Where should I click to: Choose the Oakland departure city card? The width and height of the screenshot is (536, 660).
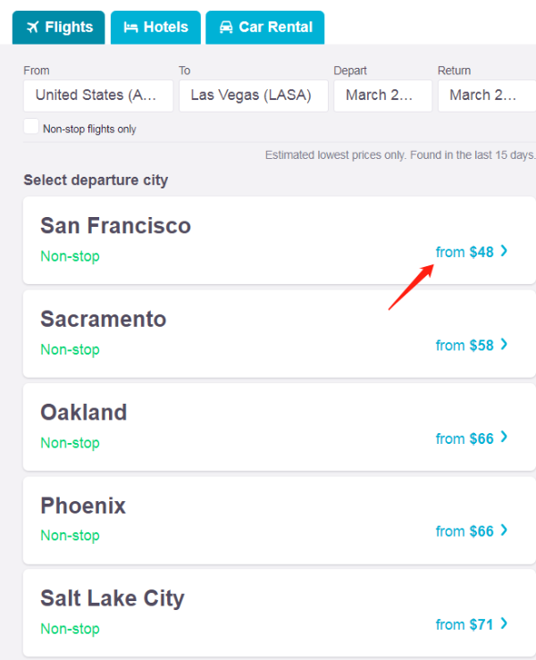click(279, 427)
